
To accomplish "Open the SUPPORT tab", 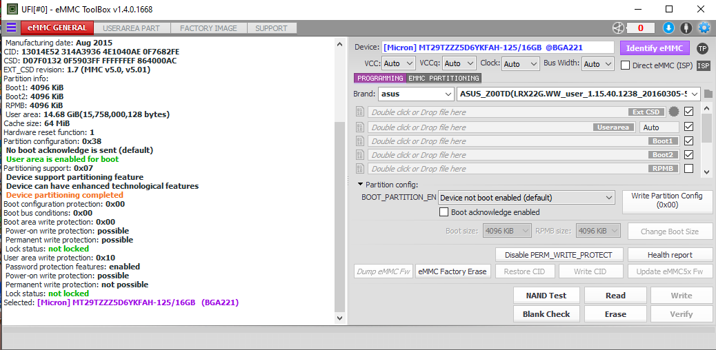I will pyautogui.click(x=271, y=28).
